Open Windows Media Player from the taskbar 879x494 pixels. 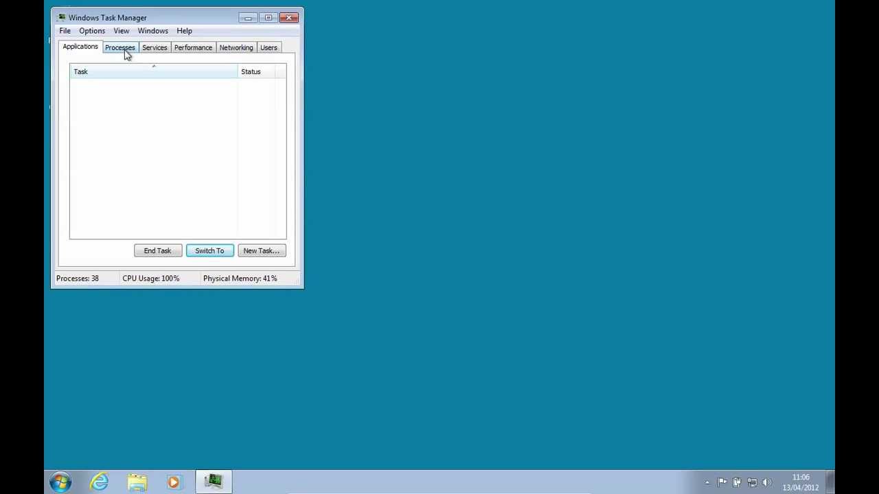pos(174,482)
